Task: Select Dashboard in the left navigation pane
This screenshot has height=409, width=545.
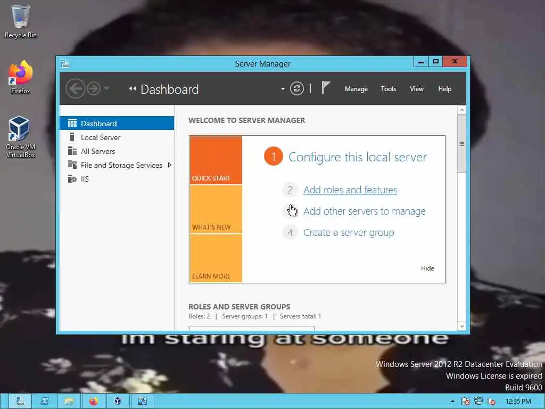Action: pyautogui.click(x=117, y=124)
